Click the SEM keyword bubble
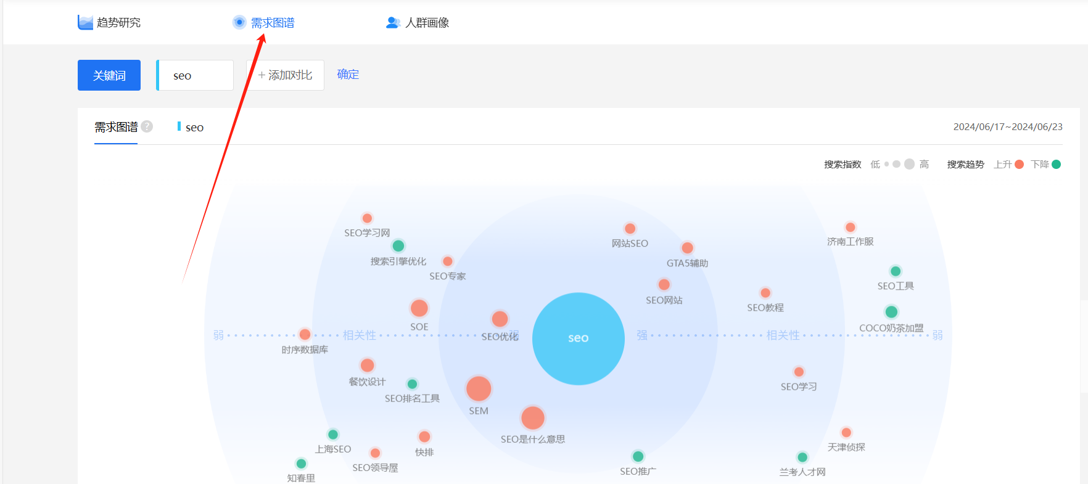Screen dimensions: 1088x484 pos(479,389)
